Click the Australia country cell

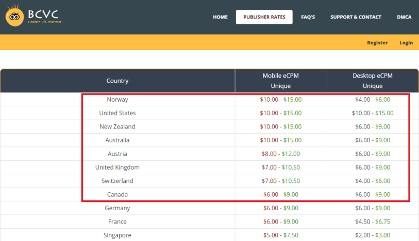[x=118, y=140]
